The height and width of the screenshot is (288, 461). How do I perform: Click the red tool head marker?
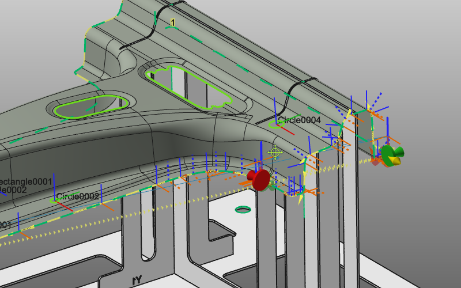tap(260, 179)
